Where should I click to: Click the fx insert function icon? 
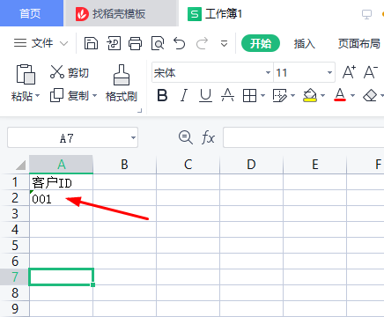pos(208,137)
